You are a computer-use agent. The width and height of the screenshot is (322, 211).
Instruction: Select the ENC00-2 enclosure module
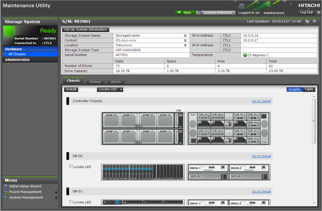coord(249,168)
